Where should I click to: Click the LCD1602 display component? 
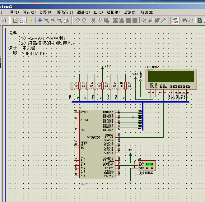coord(172,76)
